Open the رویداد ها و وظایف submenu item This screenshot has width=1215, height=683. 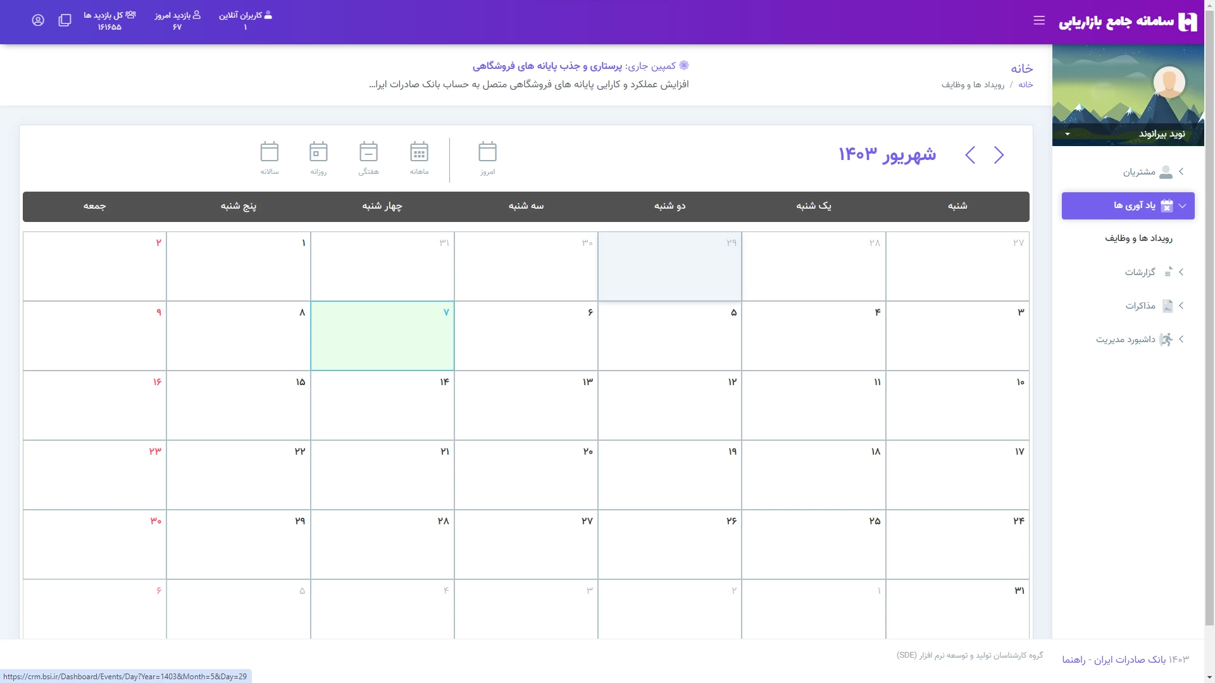point(1138,238)
